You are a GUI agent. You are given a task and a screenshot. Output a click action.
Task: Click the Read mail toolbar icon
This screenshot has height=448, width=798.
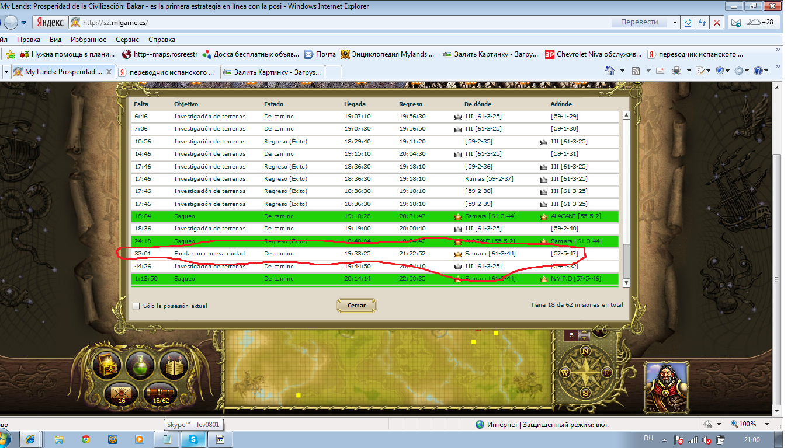coord(660,71)
